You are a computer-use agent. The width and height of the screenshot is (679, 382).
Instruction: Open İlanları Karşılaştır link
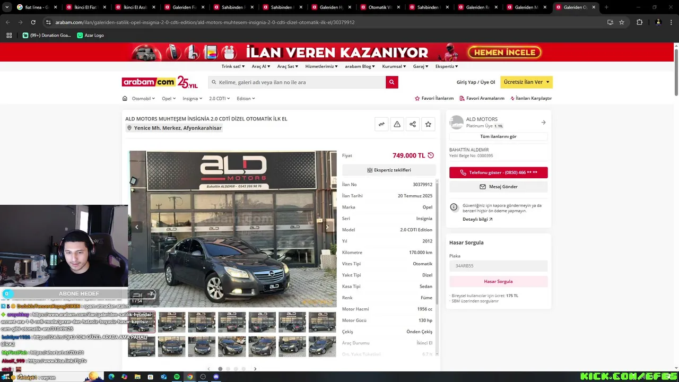(531, 98)
